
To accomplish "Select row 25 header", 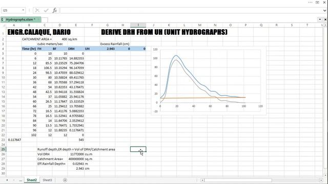I will pyautogui.click(x=3, y=149).
